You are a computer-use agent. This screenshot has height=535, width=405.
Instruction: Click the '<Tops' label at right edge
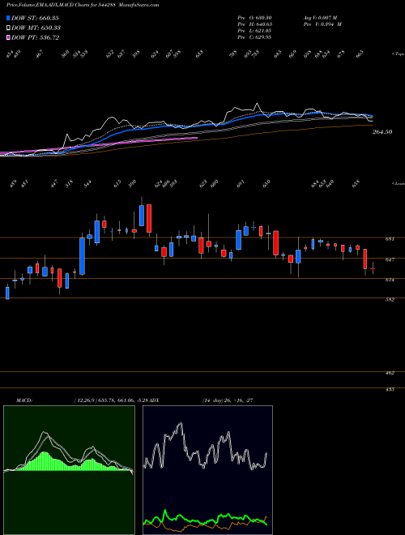click(398, 54)
